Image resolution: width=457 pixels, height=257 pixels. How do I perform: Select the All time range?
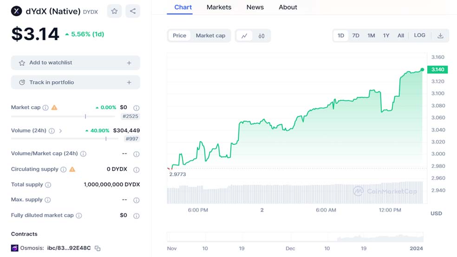coord(401,36)
